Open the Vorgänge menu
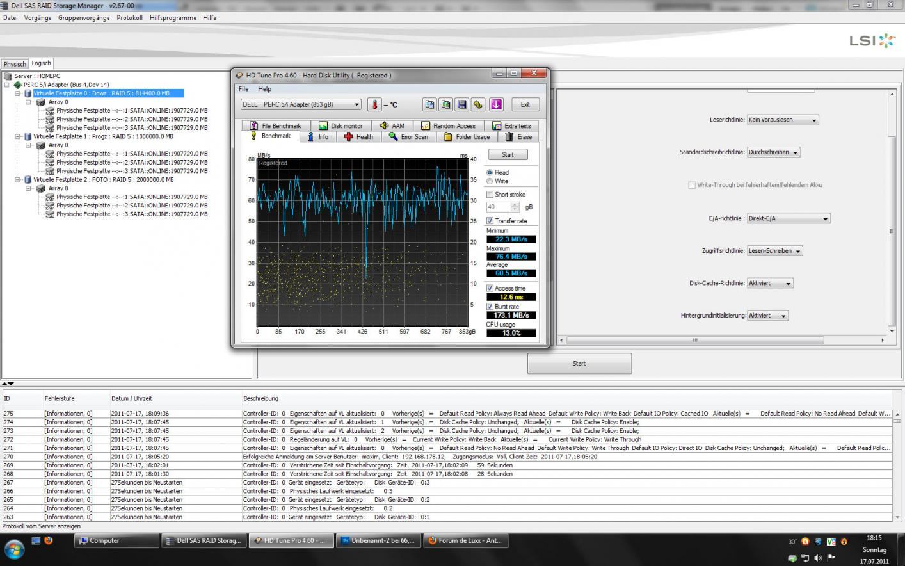The image size is (905, 566). tap(38, 18)
